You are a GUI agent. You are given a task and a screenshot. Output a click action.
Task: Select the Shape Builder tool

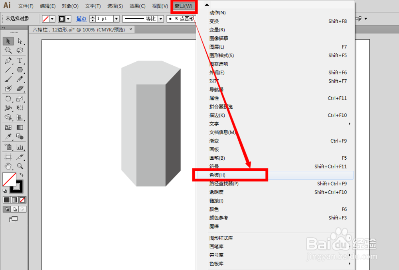point(8,117)
